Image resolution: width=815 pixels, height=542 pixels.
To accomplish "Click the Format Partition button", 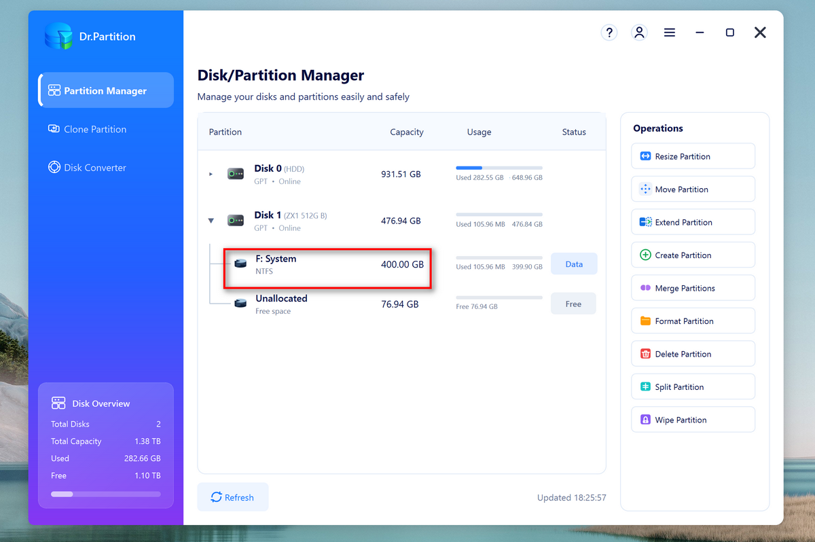I will (693, 321).
